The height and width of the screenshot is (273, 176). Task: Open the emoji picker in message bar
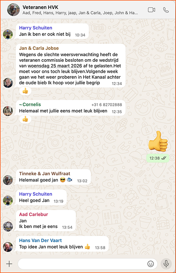tap(151, 264)
